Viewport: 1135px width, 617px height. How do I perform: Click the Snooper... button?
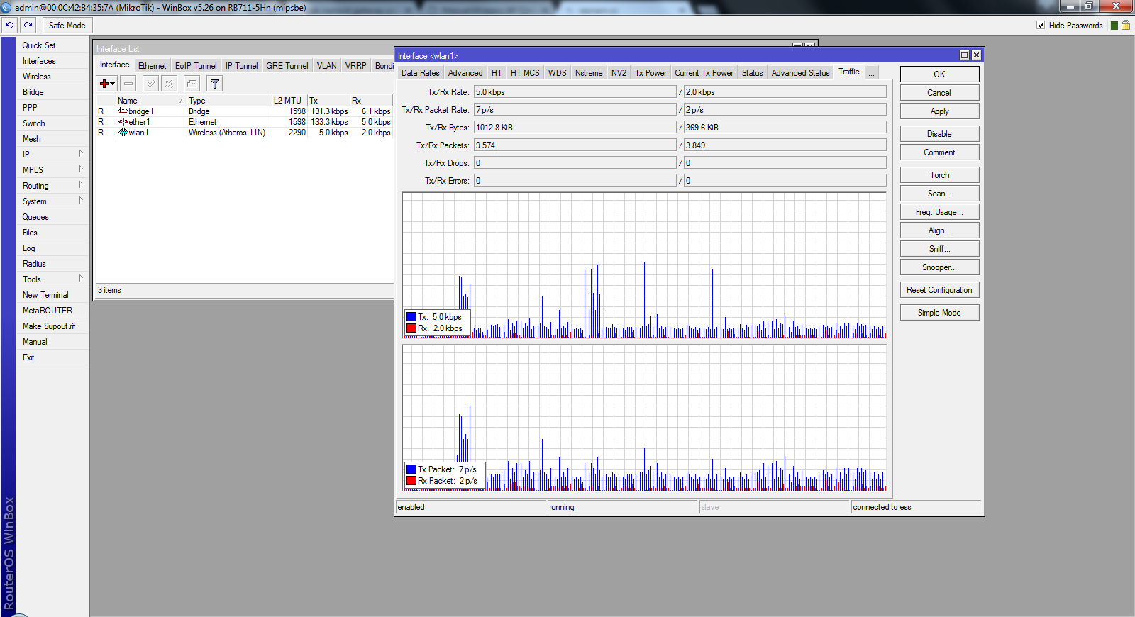[939, 267]
